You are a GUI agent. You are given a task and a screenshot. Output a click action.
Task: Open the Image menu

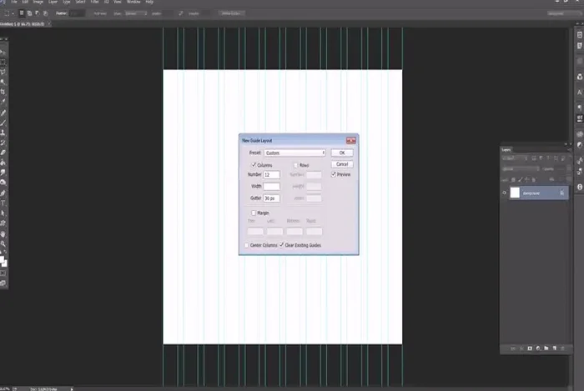click(38, 3)
